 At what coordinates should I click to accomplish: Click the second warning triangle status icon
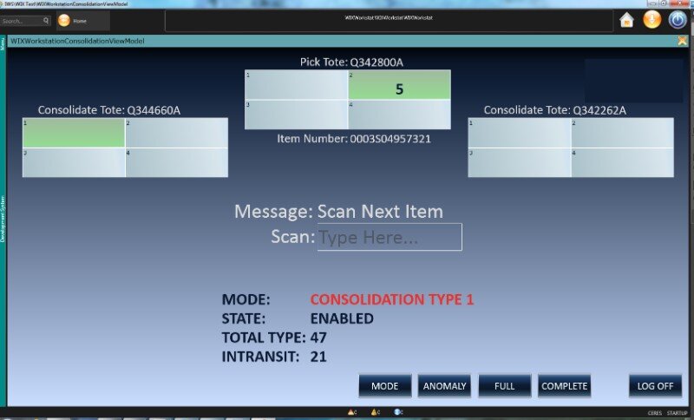[374, 412]
